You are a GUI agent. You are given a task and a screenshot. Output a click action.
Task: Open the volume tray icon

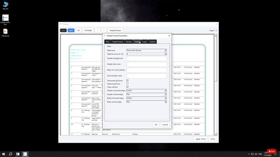pos(256,154)
